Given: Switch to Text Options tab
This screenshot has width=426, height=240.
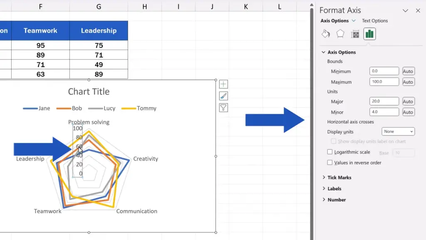Looking at the screenshot, I should click(x=375, y=21).
